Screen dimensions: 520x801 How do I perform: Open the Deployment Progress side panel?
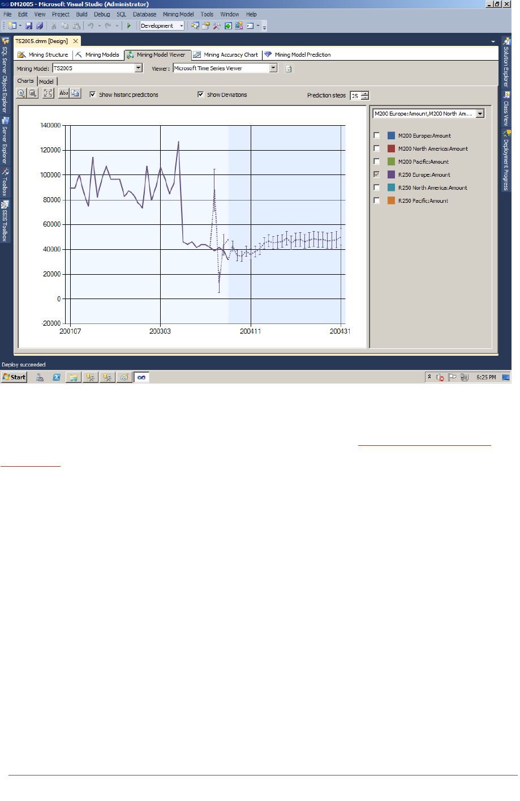(506, 160)
